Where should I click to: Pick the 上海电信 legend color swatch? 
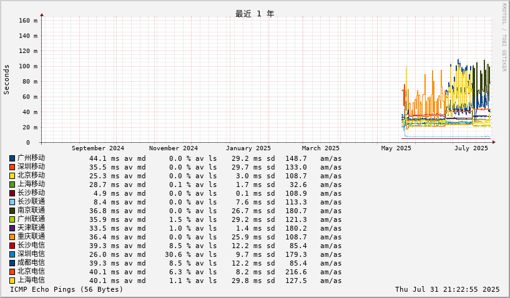pos(12,281)
